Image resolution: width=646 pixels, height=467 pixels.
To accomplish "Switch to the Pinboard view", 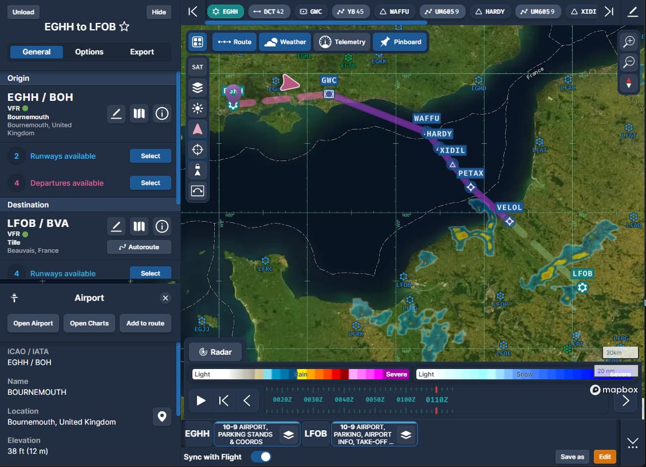I will coord(399,41).
